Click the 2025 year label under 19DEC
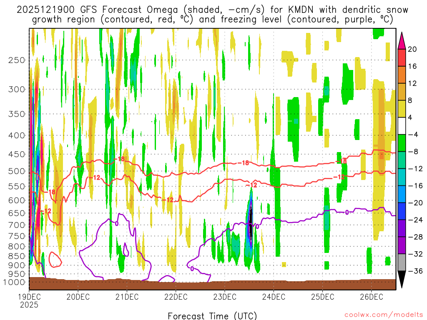This screenshot has width=427, height=320. 29,305
